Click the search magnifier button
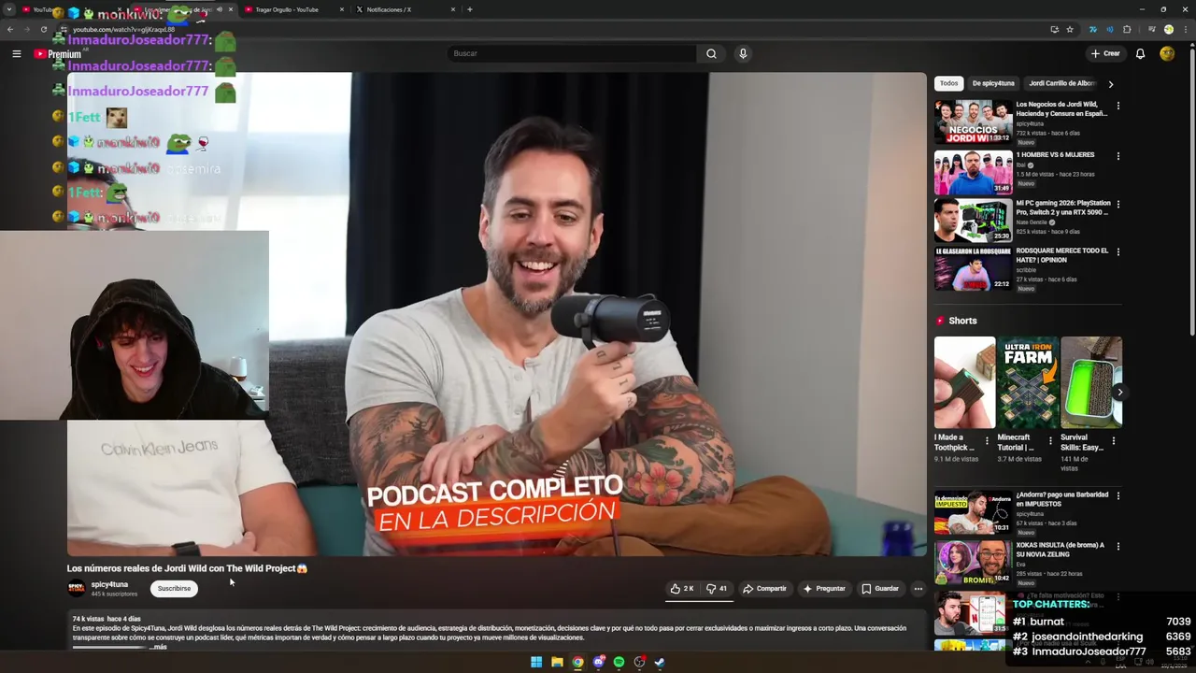 (x=711, y=53)
